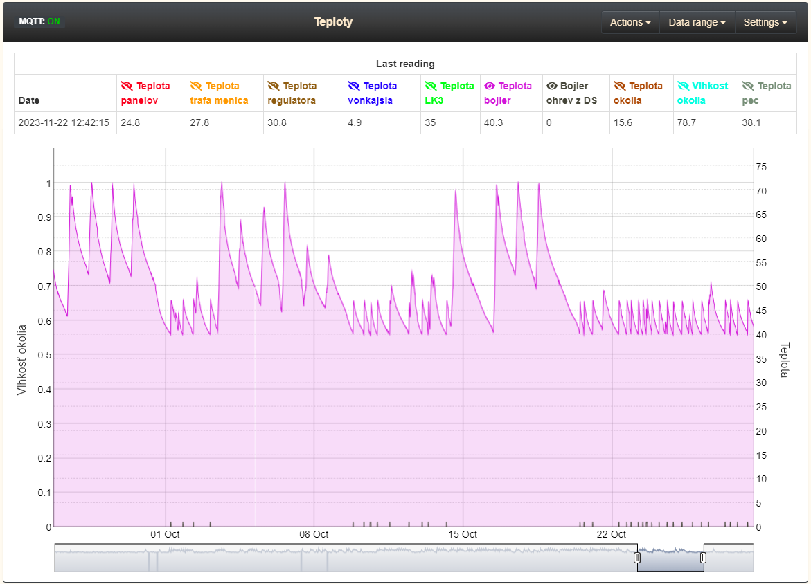Screen dimensions: 811x584
Task: Click the eye icon for Teplota pec
Action: click(748, 86)
